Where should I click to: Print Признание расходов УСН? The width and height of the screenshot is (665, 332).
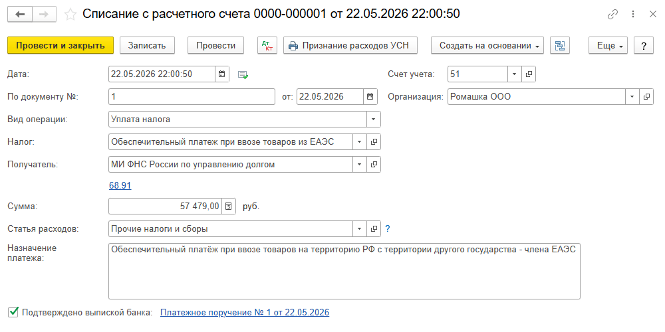point(350,45)
